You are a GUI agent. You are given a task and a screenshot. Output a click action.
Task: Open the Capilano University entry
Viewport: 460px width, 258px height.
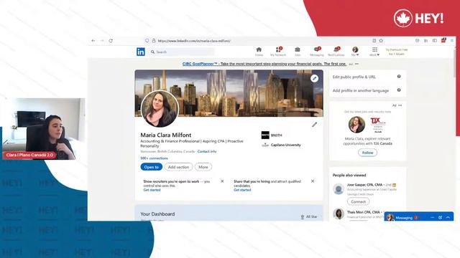(x=281, y=145)
